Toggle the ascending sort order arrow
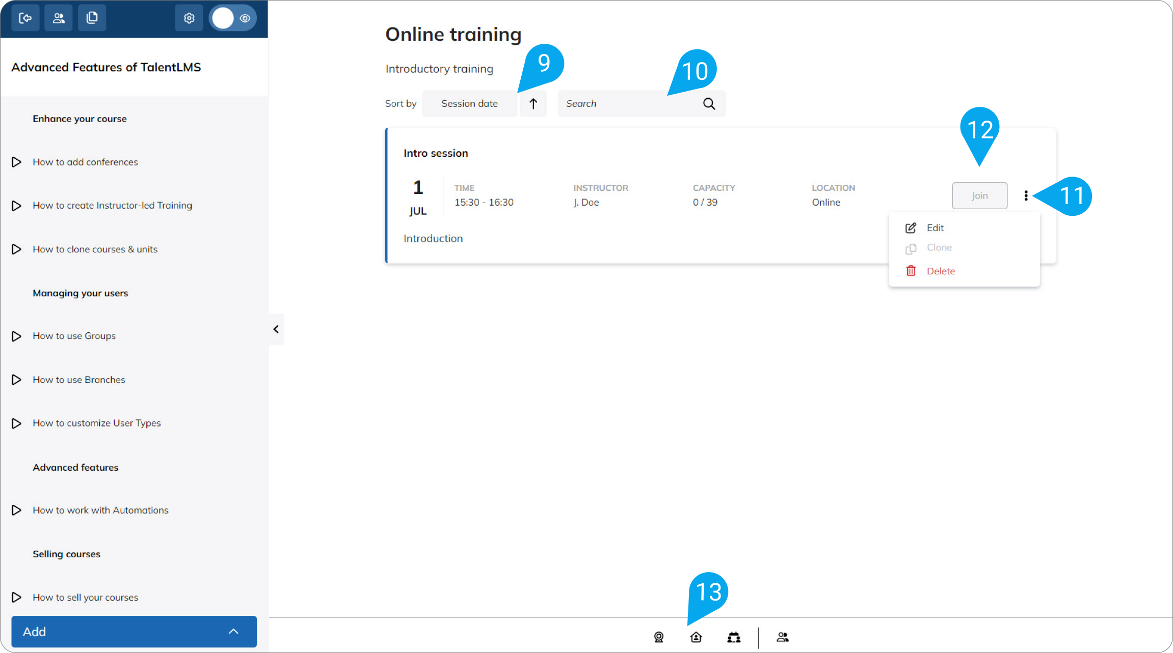Image resolution: width=1173 pixels, height=653 pixels. tap(532, 103)
